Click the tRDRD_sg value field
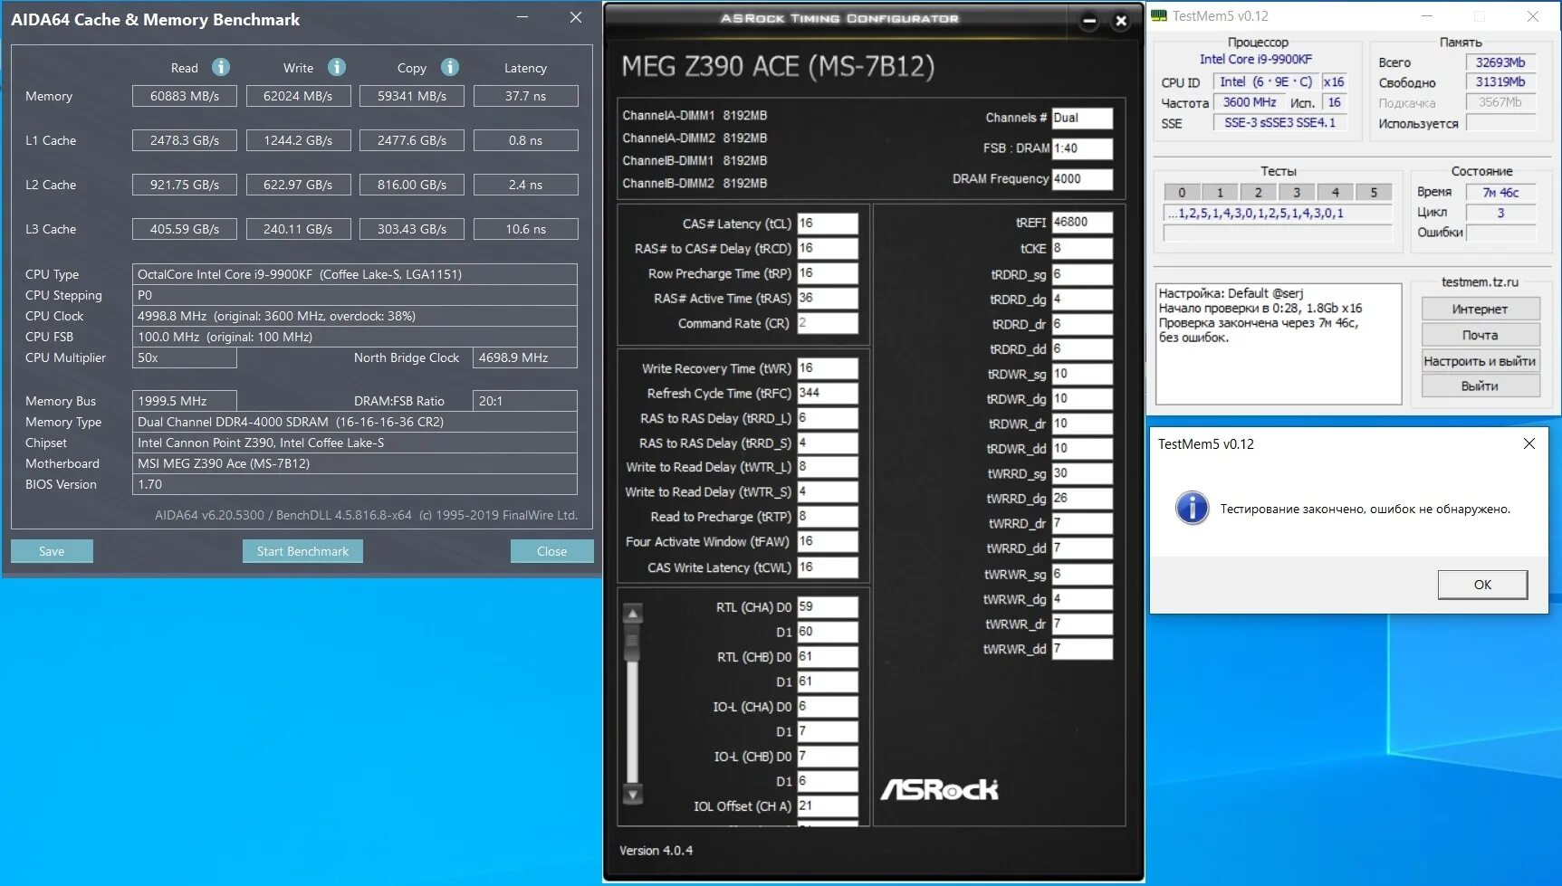 point(1082,274)
